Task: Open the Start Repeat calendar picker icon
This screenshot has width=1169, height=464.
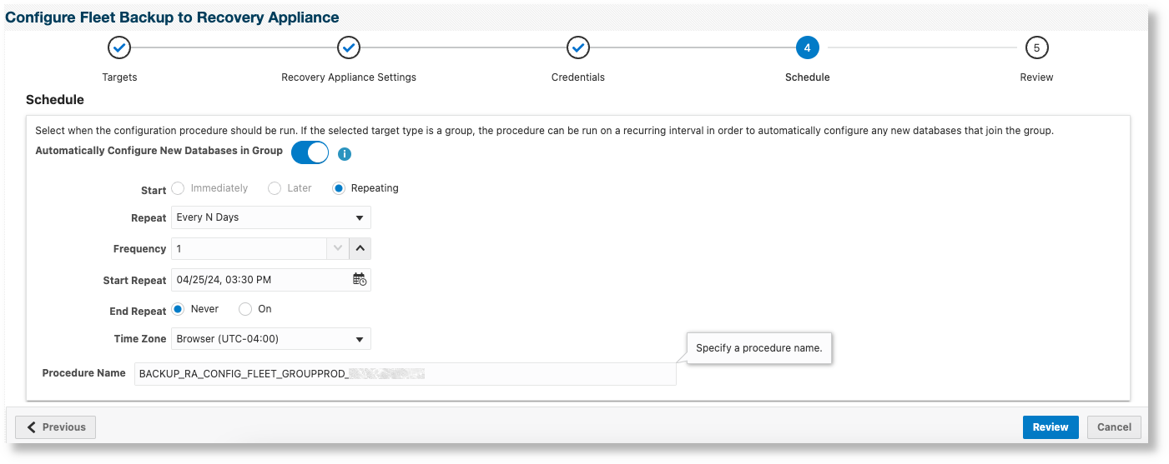Action: [x=360, y=280]
